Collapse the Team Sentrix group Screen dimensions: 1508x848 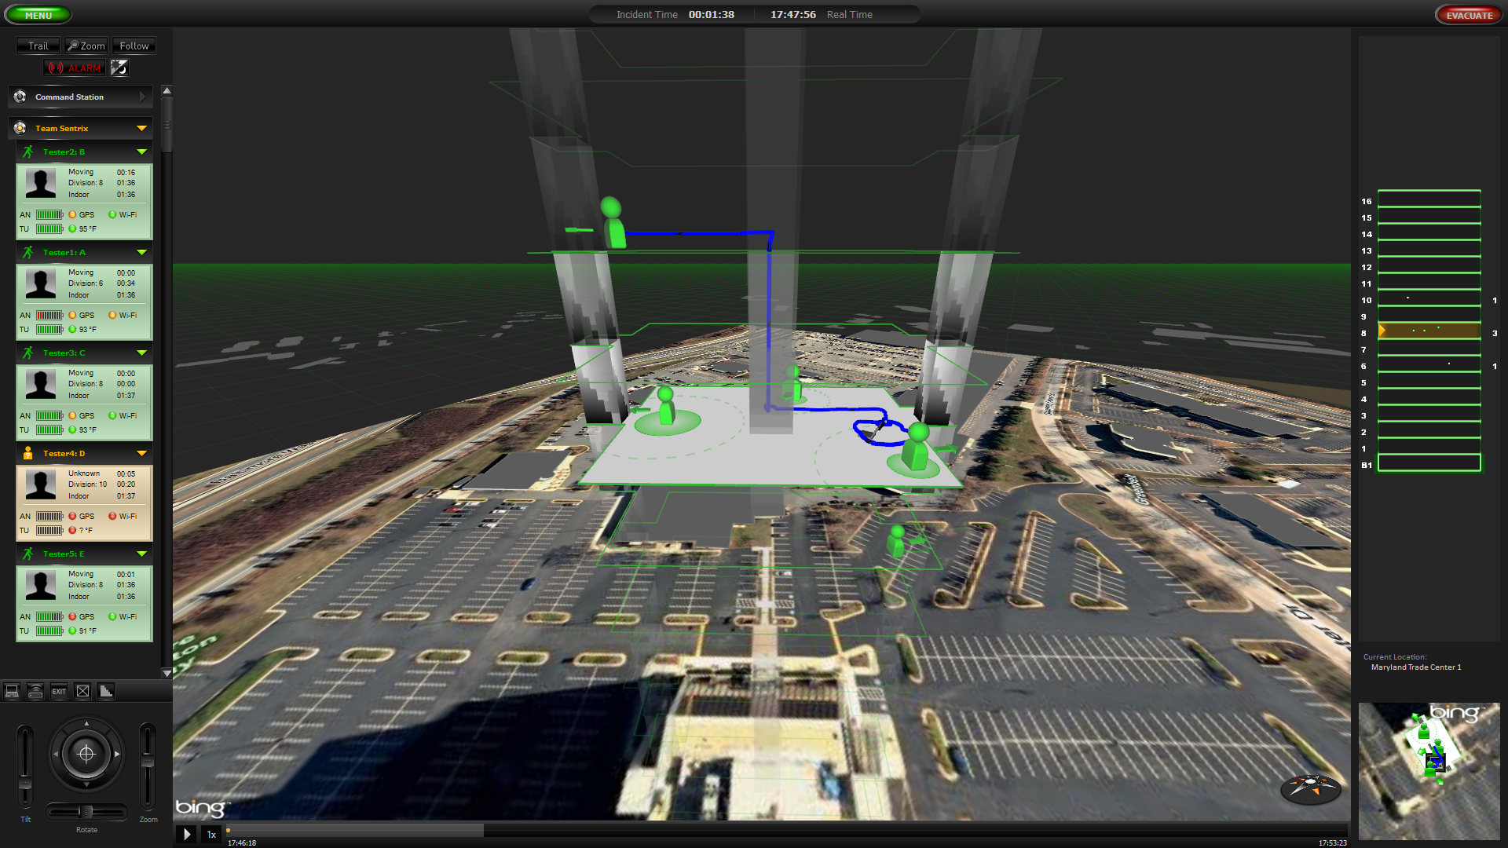(x=141, y=128)
